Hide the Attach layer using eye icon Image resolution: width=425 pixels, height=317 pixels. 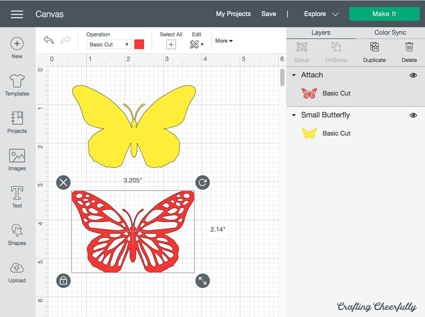pyautogui.click(x=413, y=75)
